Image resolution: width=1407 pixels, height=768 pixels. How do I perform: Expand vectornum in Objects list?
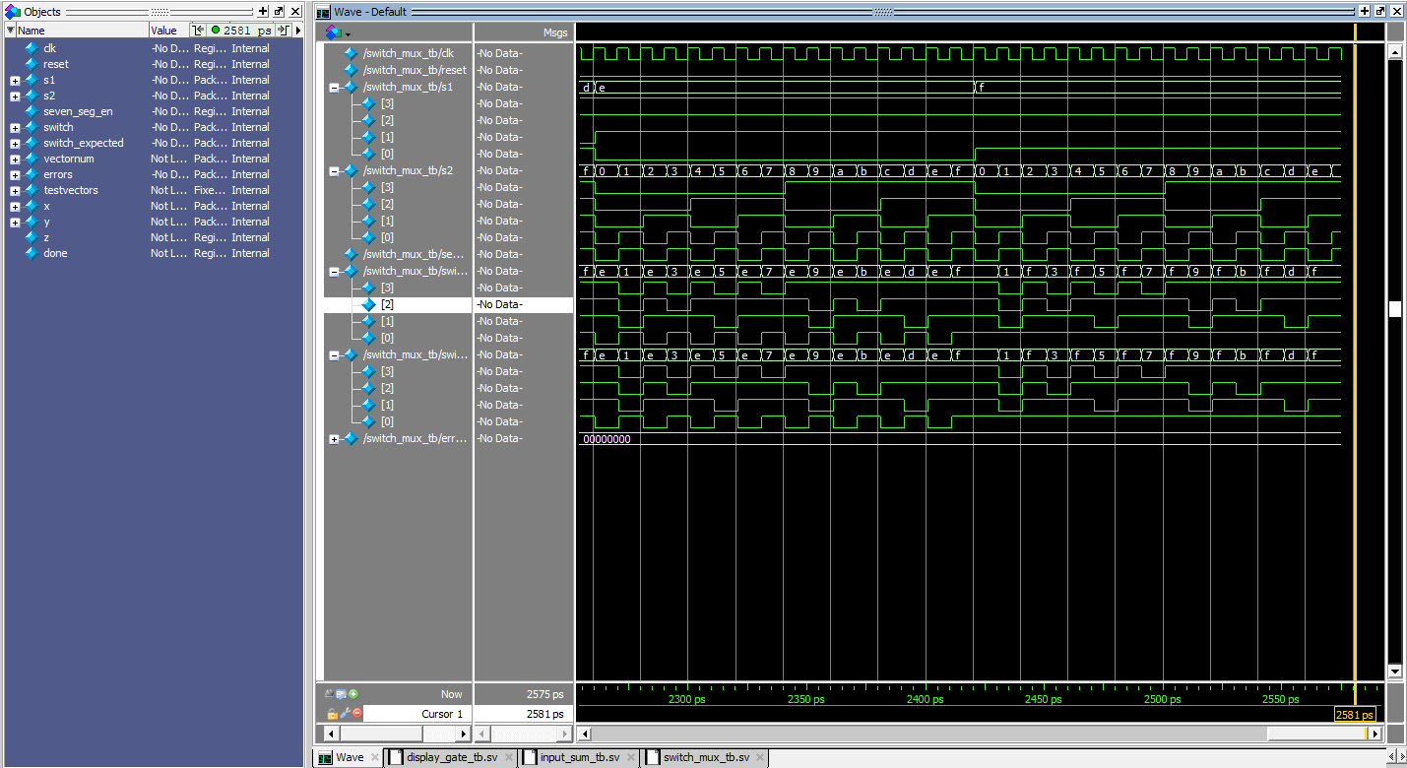15,159
